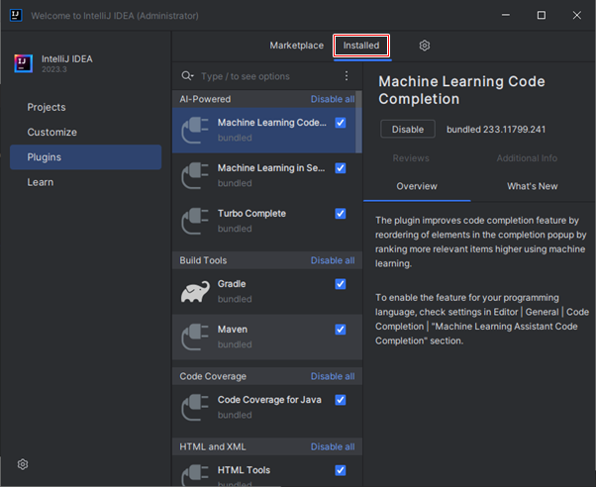This screenshot has width=596, height=487.
Task: Click the Maven plugin icon
Action: [x=195, y=337]
